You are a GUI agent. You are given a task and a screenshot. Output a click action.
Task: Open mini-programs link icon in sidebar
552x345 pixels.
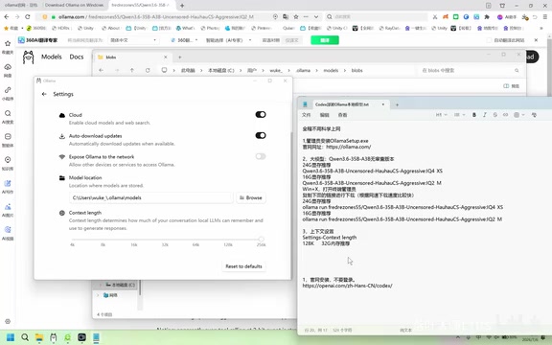click(x=8, y=90)
